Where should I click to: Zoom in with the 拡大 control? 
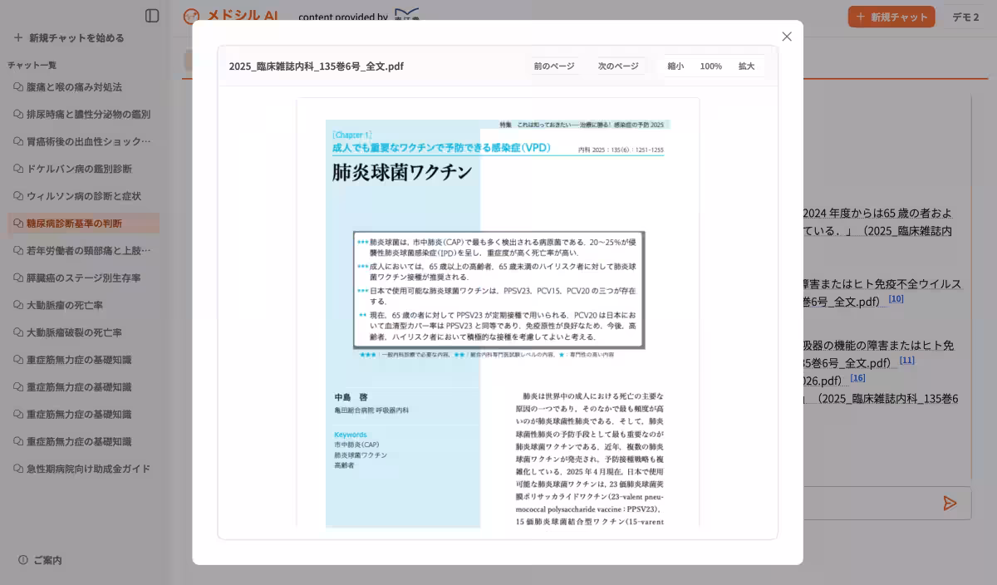[745, 66]
